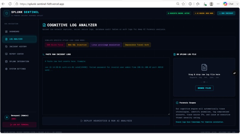Click the Splunk Sentinel shield logo

pos(7,13)
